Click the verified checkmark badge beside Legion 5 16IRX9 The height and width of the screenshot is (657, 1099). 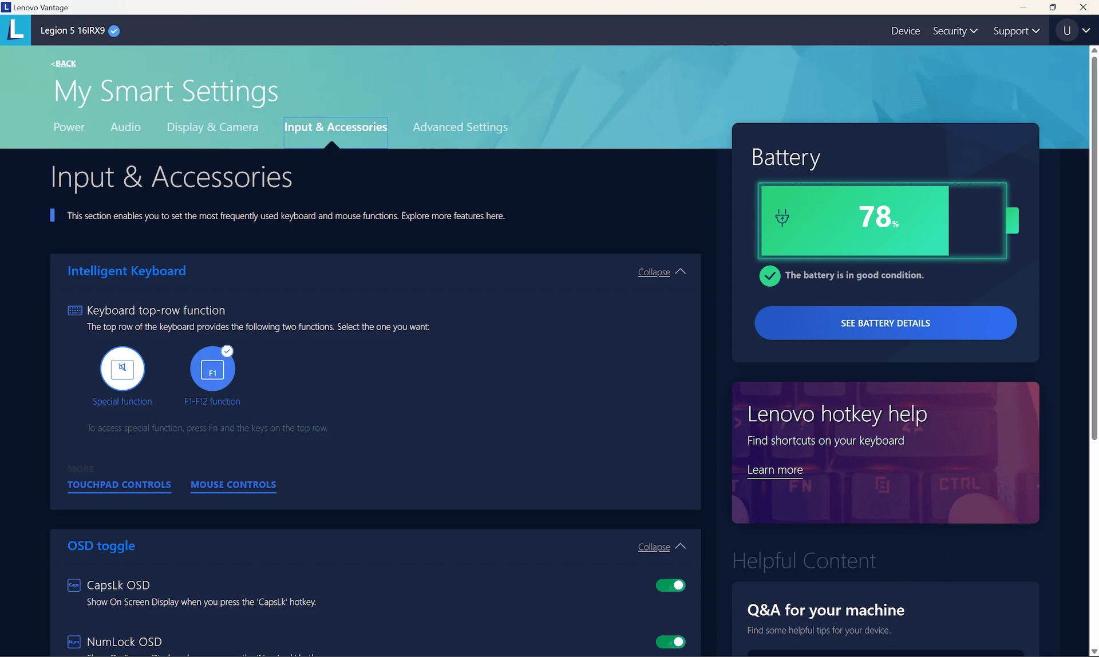click(114, 31)
